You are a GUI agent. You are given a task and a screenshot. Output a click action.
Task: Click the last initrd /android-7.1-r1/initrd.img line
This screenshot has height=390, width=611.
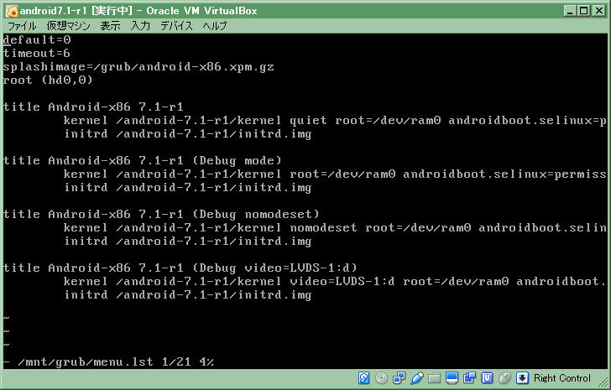tap(188, 295)
